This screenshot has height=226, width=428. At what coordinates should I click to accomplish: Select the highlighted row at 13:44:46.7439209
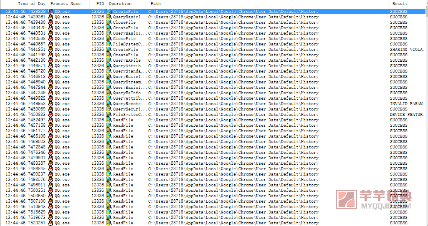(213, 11)
